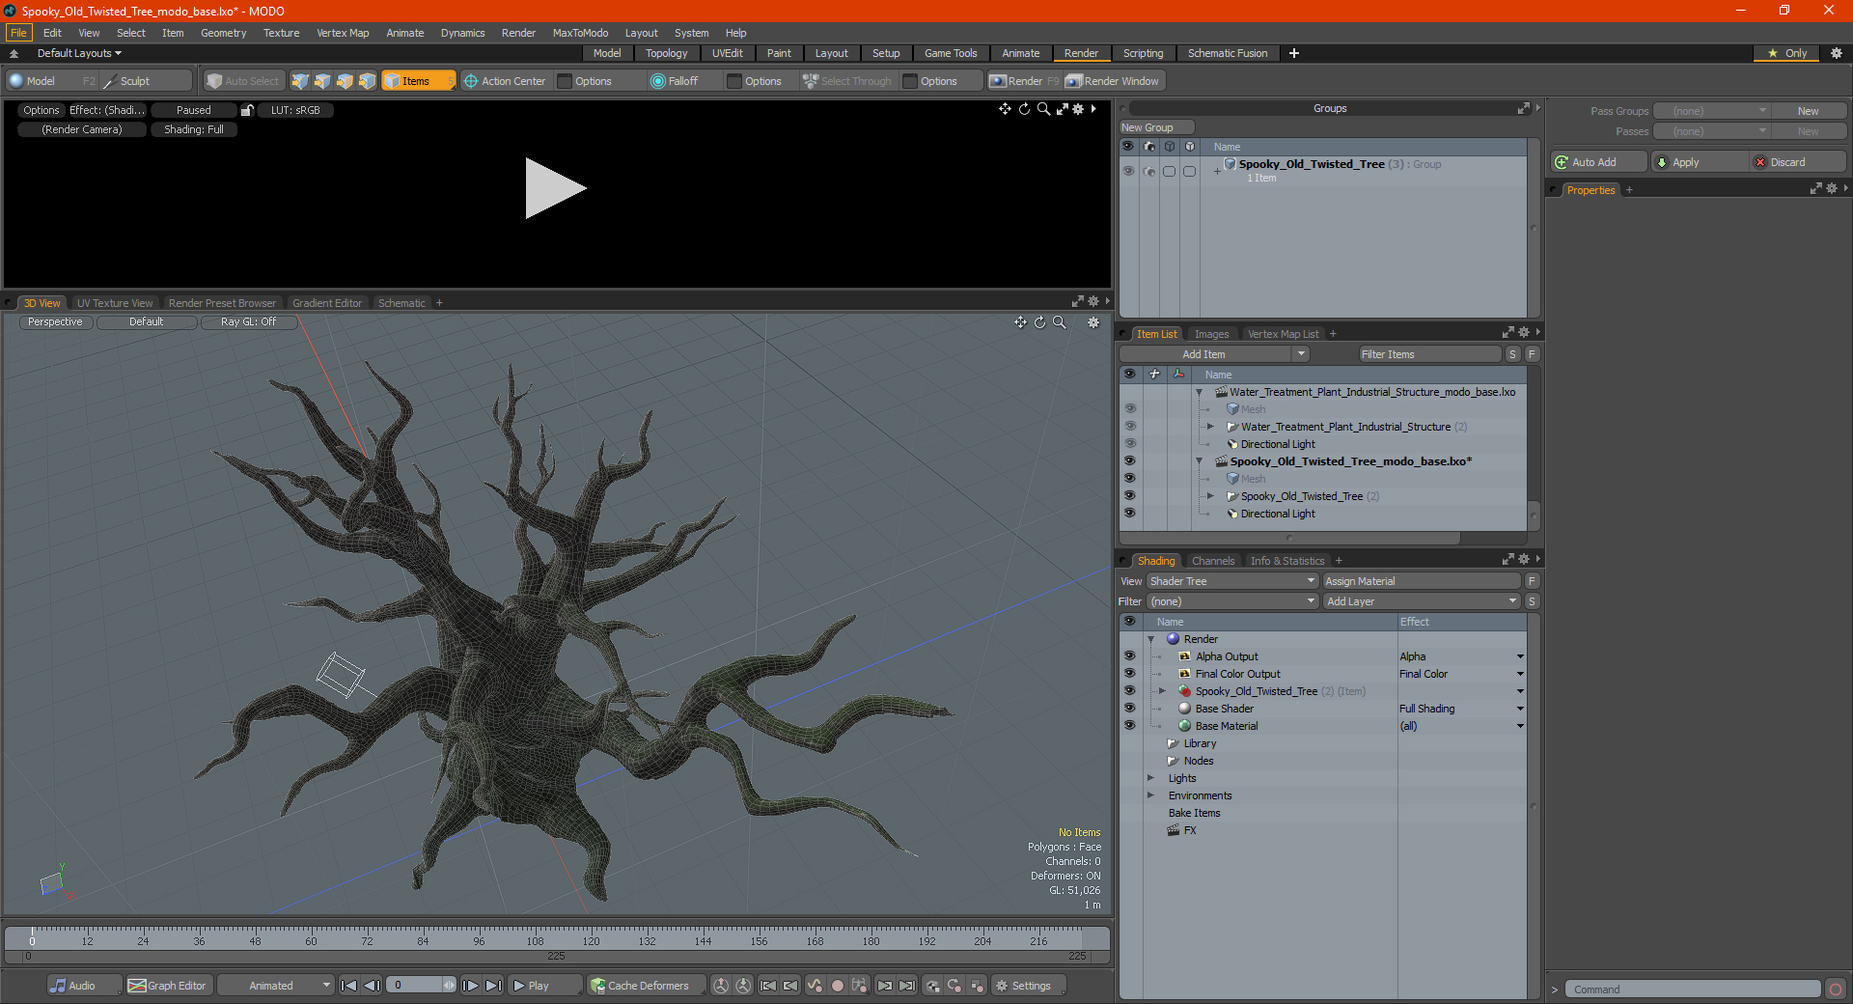Image resolution: width=1853 pixels, height=1004 pixels.
Task: Click timeline ruler at frame 120
Action: 591,936
